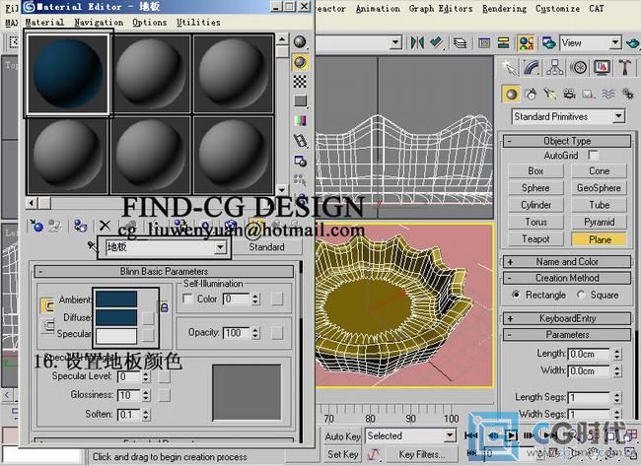Viewport: 641px width, 466px height.
Task: Open Material Editor Options icon
Action: click(300, 161)
